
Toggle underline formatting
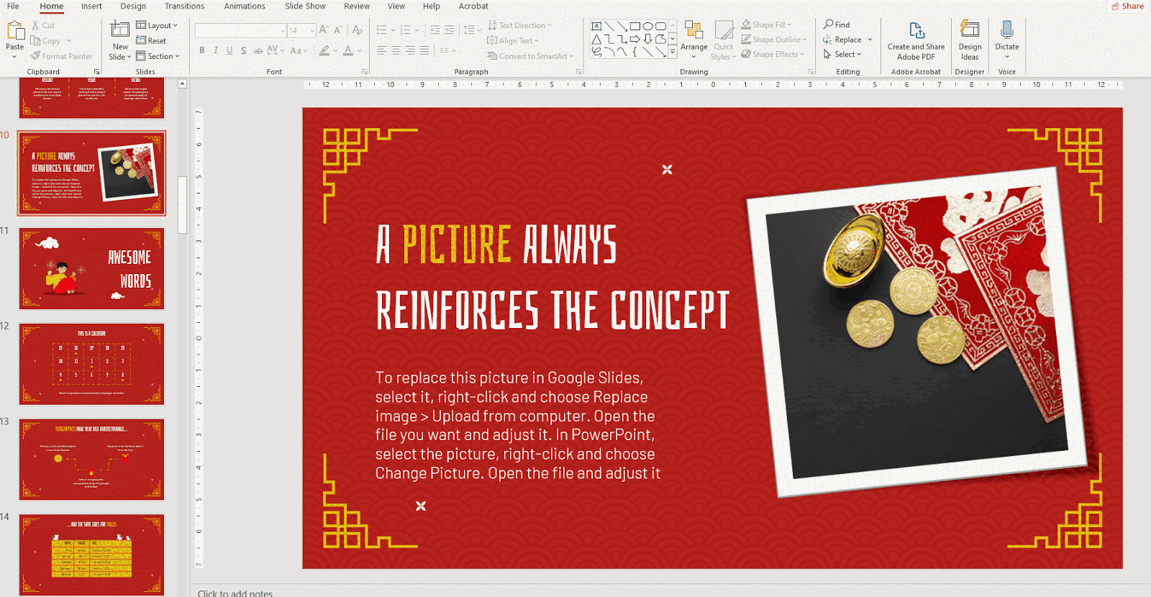click(x=229, y=50)
